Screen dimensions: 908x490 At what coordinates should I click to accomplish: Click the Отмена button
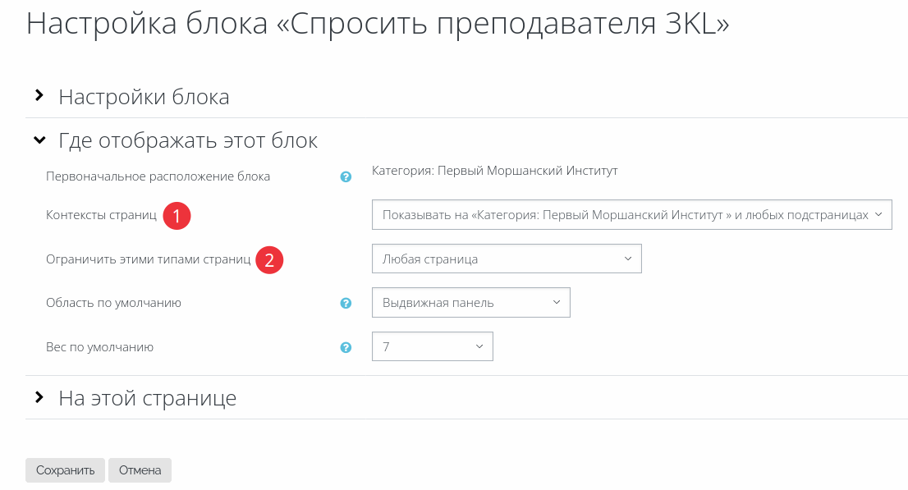pyautogui.click(x=140, y=470)
